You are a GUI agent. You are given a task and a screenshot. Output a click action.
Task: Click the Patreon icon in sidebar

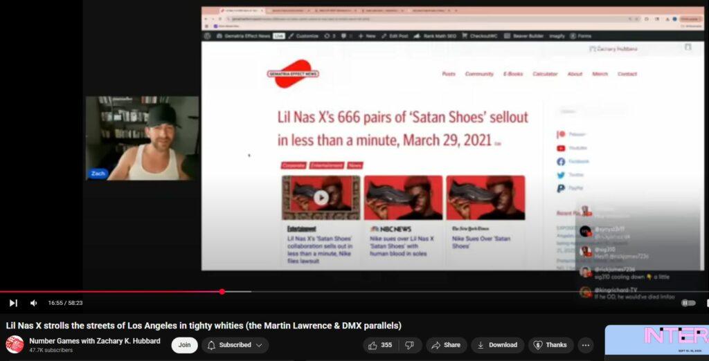click(x=561, y=134)
